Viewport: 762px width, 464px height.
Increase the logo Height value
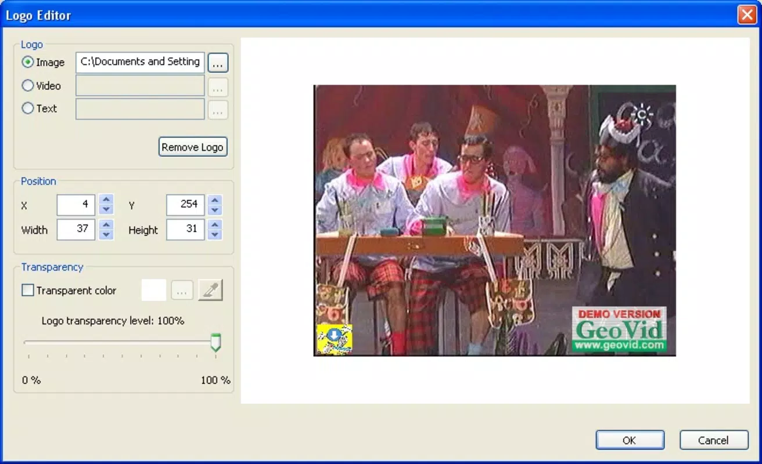[215, 224]
